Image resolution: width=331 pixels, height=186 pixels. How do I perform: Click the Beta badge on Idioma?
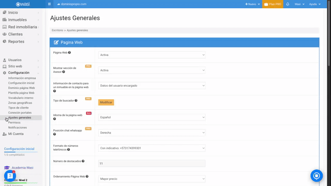(89, 113)
